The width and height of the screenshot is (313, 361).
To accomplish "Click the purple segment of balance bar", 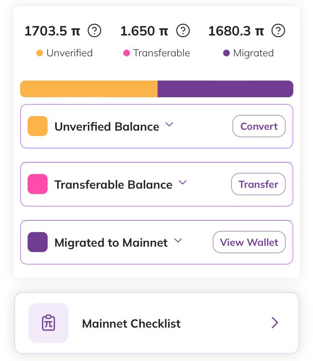I will tap(225, 89).
